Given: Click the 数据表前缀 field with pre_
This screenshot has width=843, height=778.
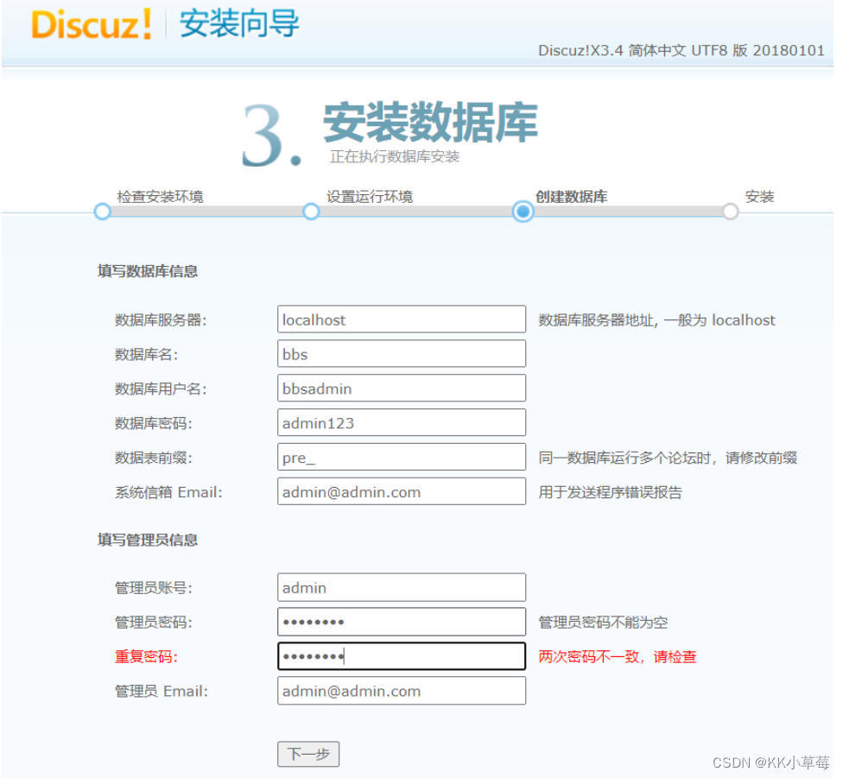Looking at the screenshot, I should [402, 458].
